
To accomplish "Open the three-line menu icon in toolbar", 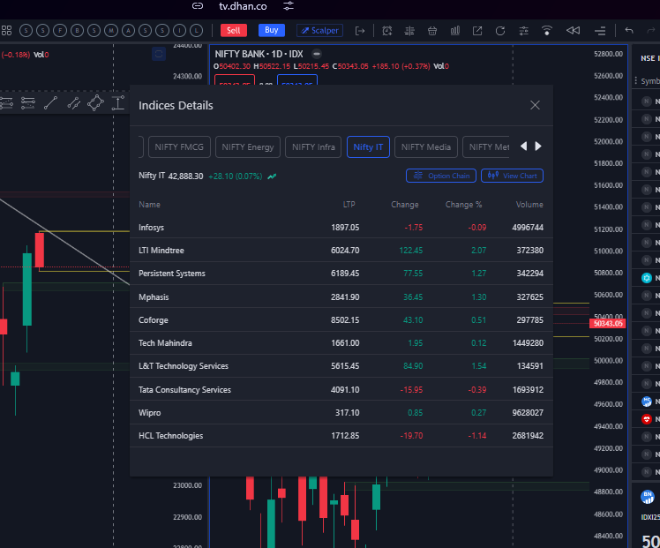I will pos(599,31).
